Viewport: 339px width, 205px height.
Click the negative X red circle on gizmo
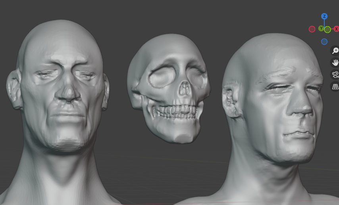312,29
